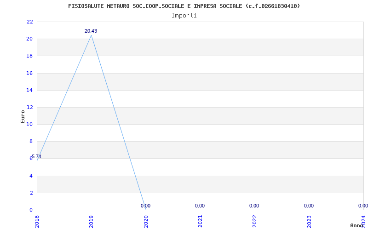Click the 4 y-axis tick label
The height and width of the screenshot is (230, 368).
(31, 176)
